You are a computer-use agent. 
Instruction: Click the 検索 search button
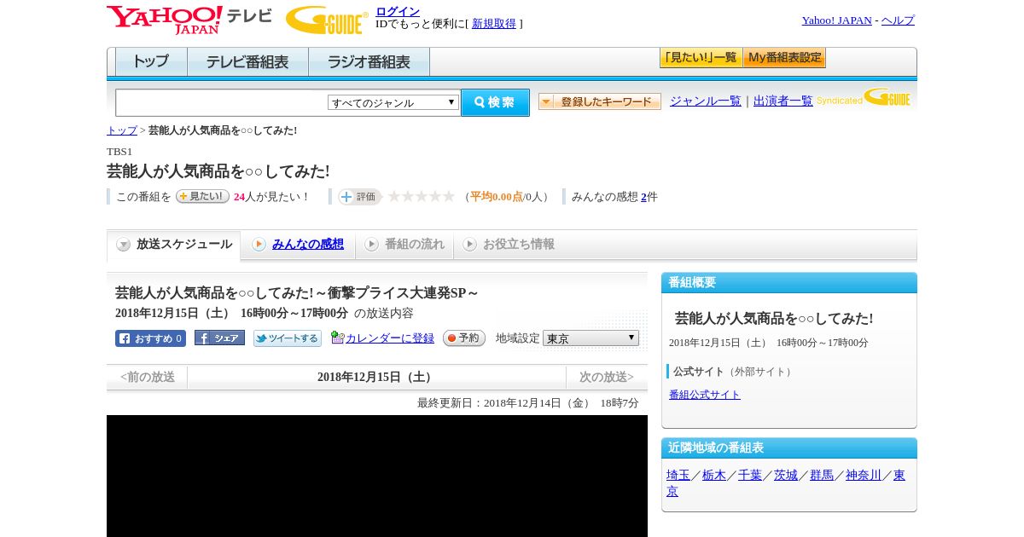pos(495,102)
